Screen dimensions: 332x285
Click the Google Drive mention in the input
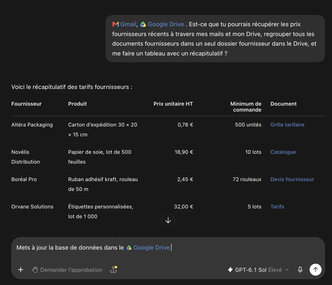click(148, 248)
